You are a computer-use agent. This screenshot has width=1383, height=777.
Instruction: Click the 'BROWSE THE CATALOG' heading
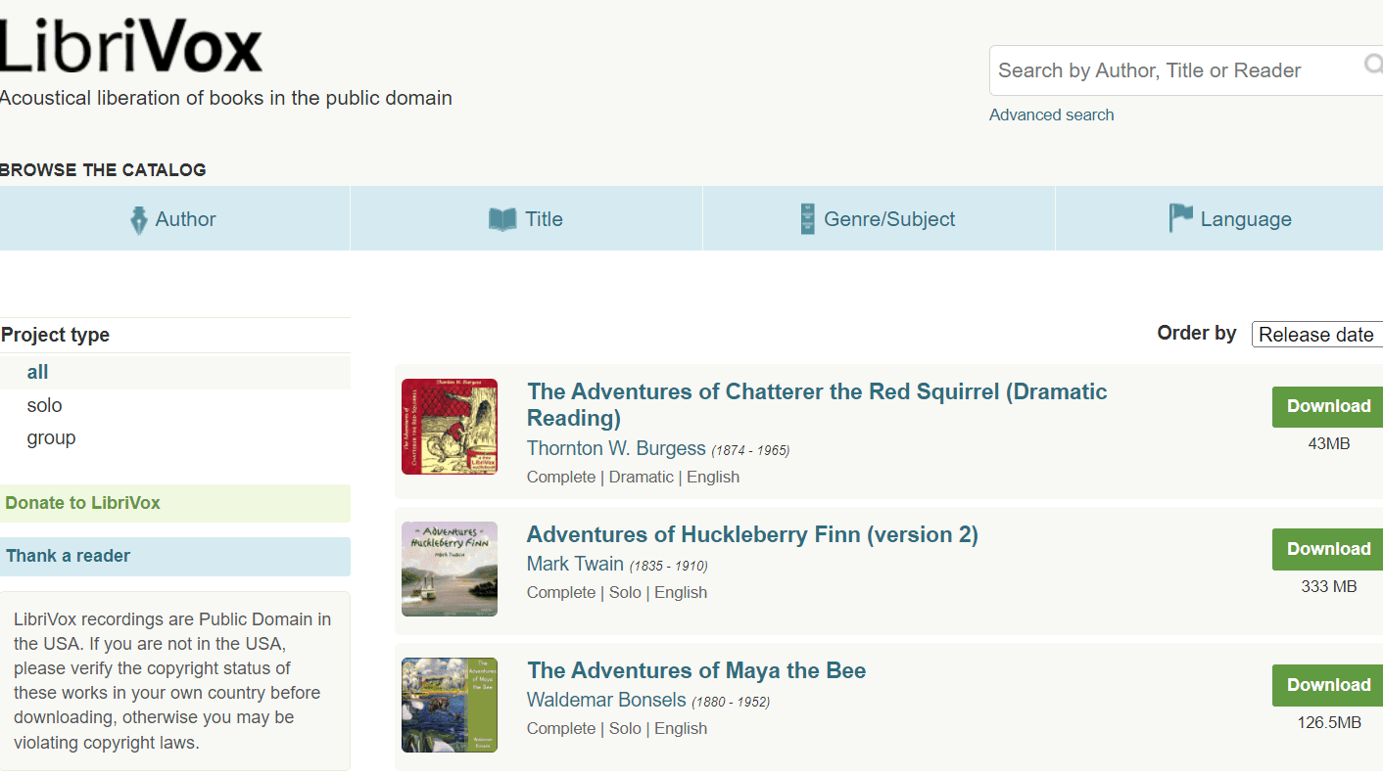coord(103,170)
